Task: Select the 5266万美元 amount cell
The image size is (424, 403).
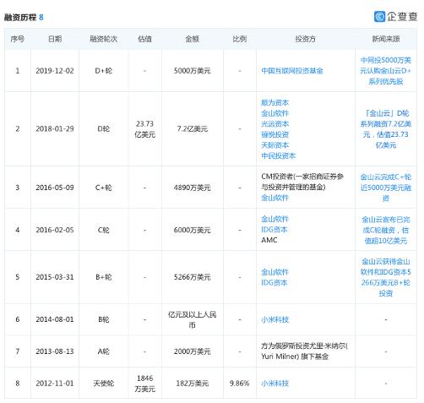Action: coord(193,277)
